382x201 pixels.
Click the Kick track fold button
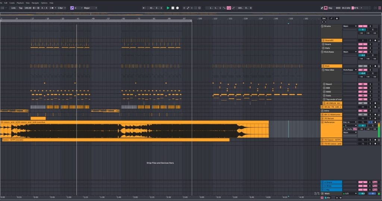(x=323, y=66)
